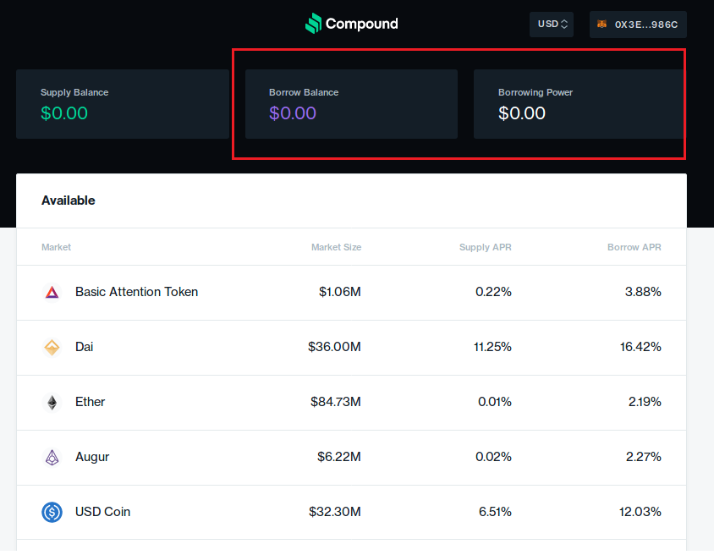Click Dai supply APR 11.25%
The image size is (714, 555).
tap(492, 347)
